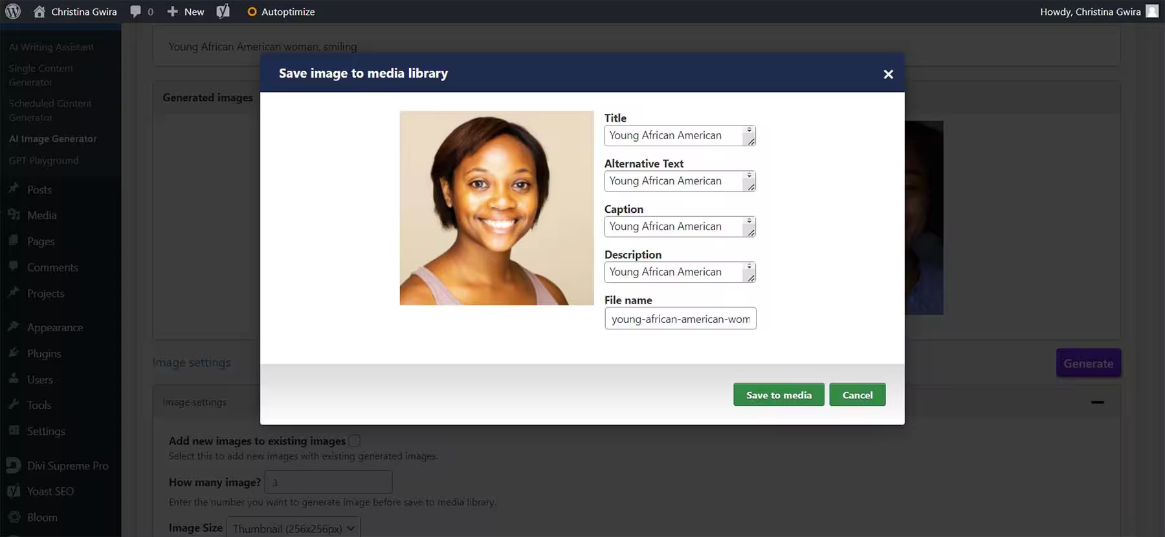
Task: Open the comments bubble icon in admin bar
Action: (x=135, y=12)
